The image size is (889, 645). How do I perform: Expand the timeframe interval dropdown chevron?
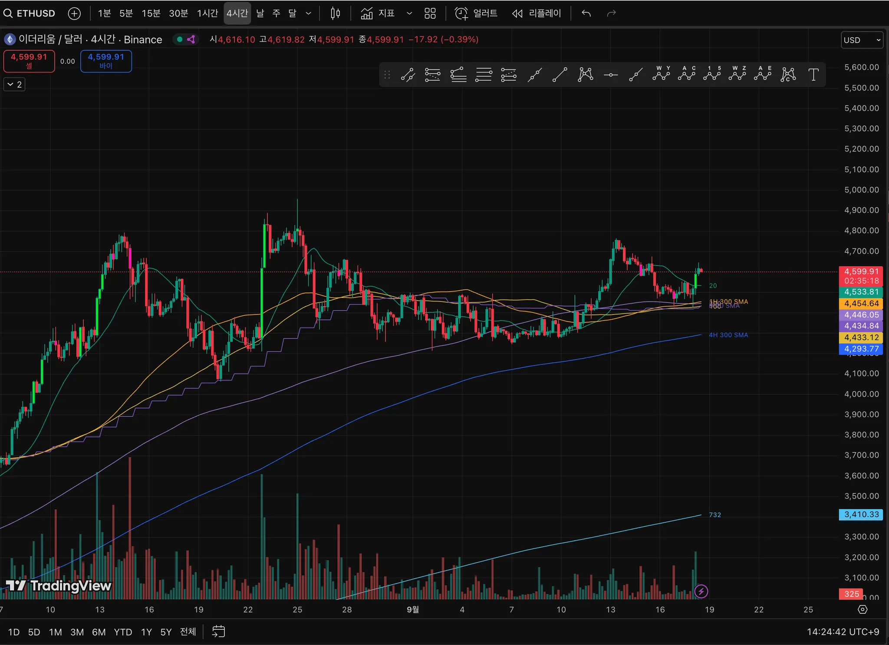(x=309, y=13)
